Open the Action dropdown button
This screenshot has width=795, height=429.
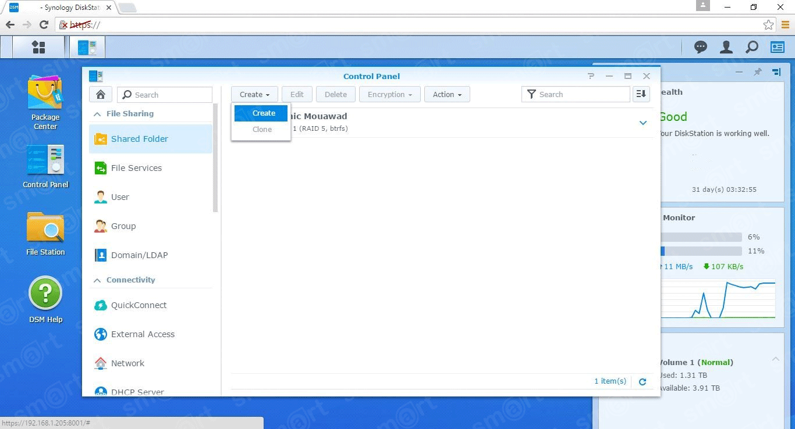pos(447,94)
